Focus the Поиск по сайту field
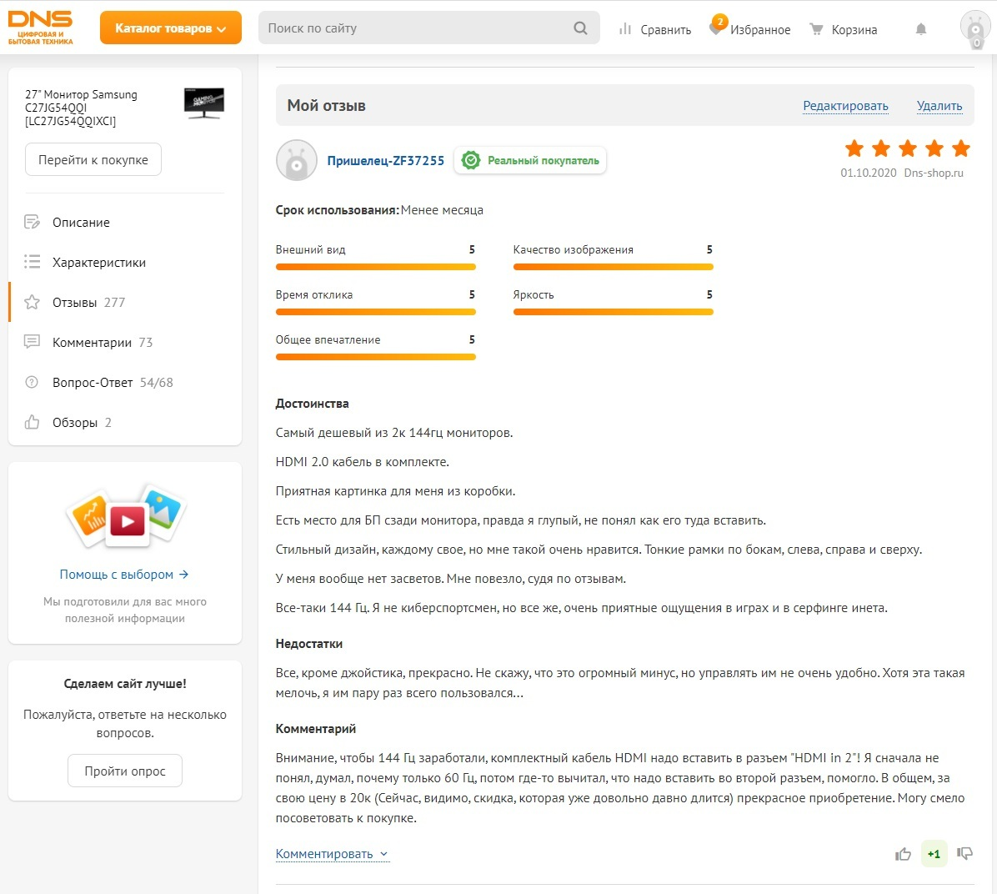Image resolution: width=997 pixels, height=894 pixels. [x=417, y=28]
